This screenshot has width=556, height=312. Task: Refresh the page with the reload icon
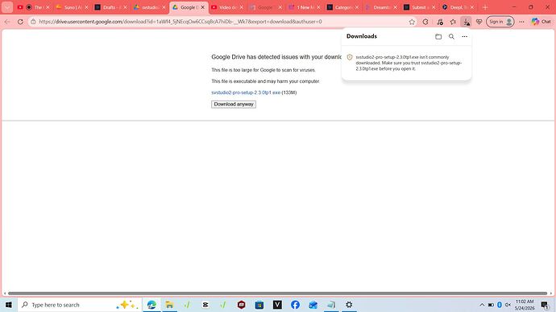(x=20, y=22)
